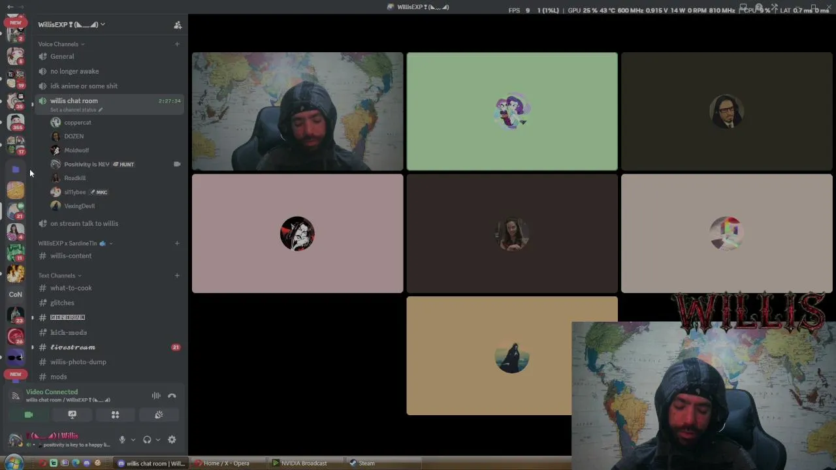Open the willis-content text channel
Viewport: 836px width, 470px height.
click(110, 256)
